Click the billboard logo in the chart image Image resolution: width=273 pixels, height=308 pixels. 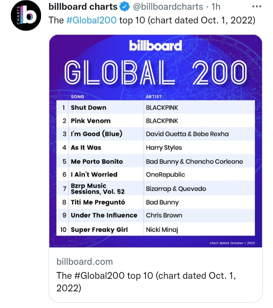[155, 46]
